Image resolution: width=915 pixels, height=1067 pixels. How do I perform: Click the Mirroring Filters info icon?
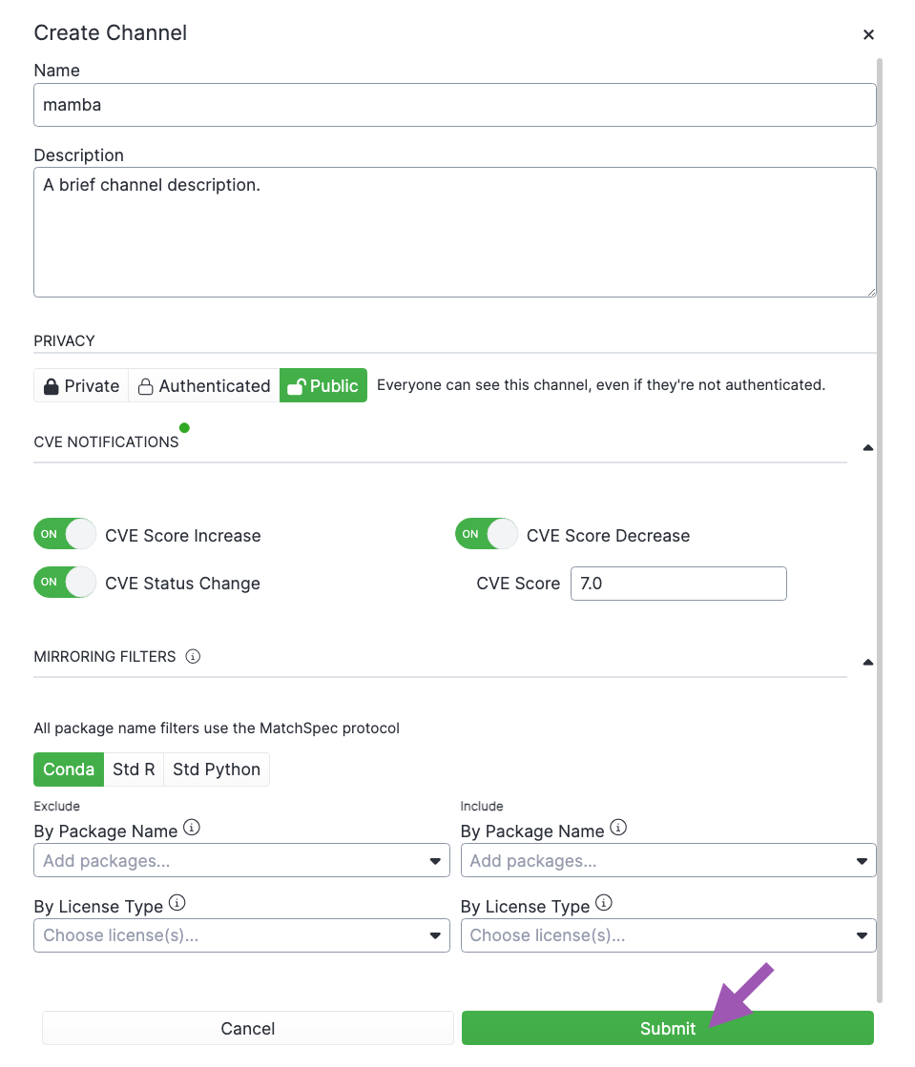tap(193, 657)
